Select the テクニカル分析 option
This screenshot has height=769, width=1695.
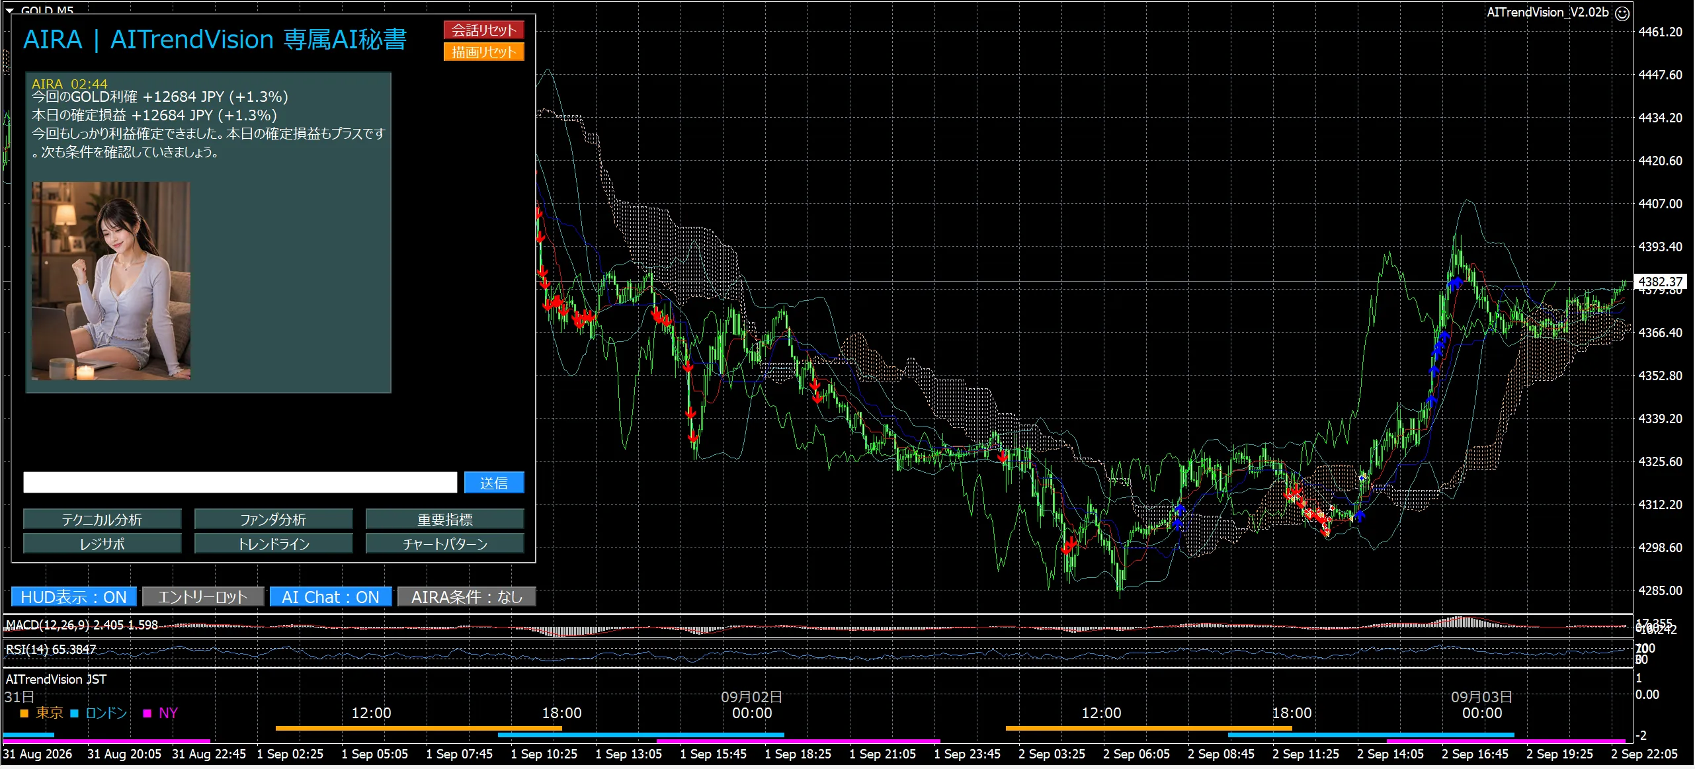[x=102, y=519]
